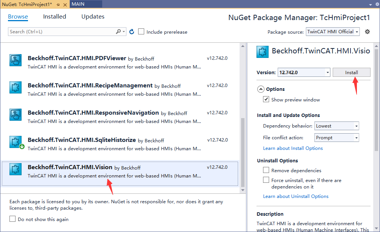Viewport: 380px width, 232px height.
Task: Click the Install button
Action: click(351, 72)
